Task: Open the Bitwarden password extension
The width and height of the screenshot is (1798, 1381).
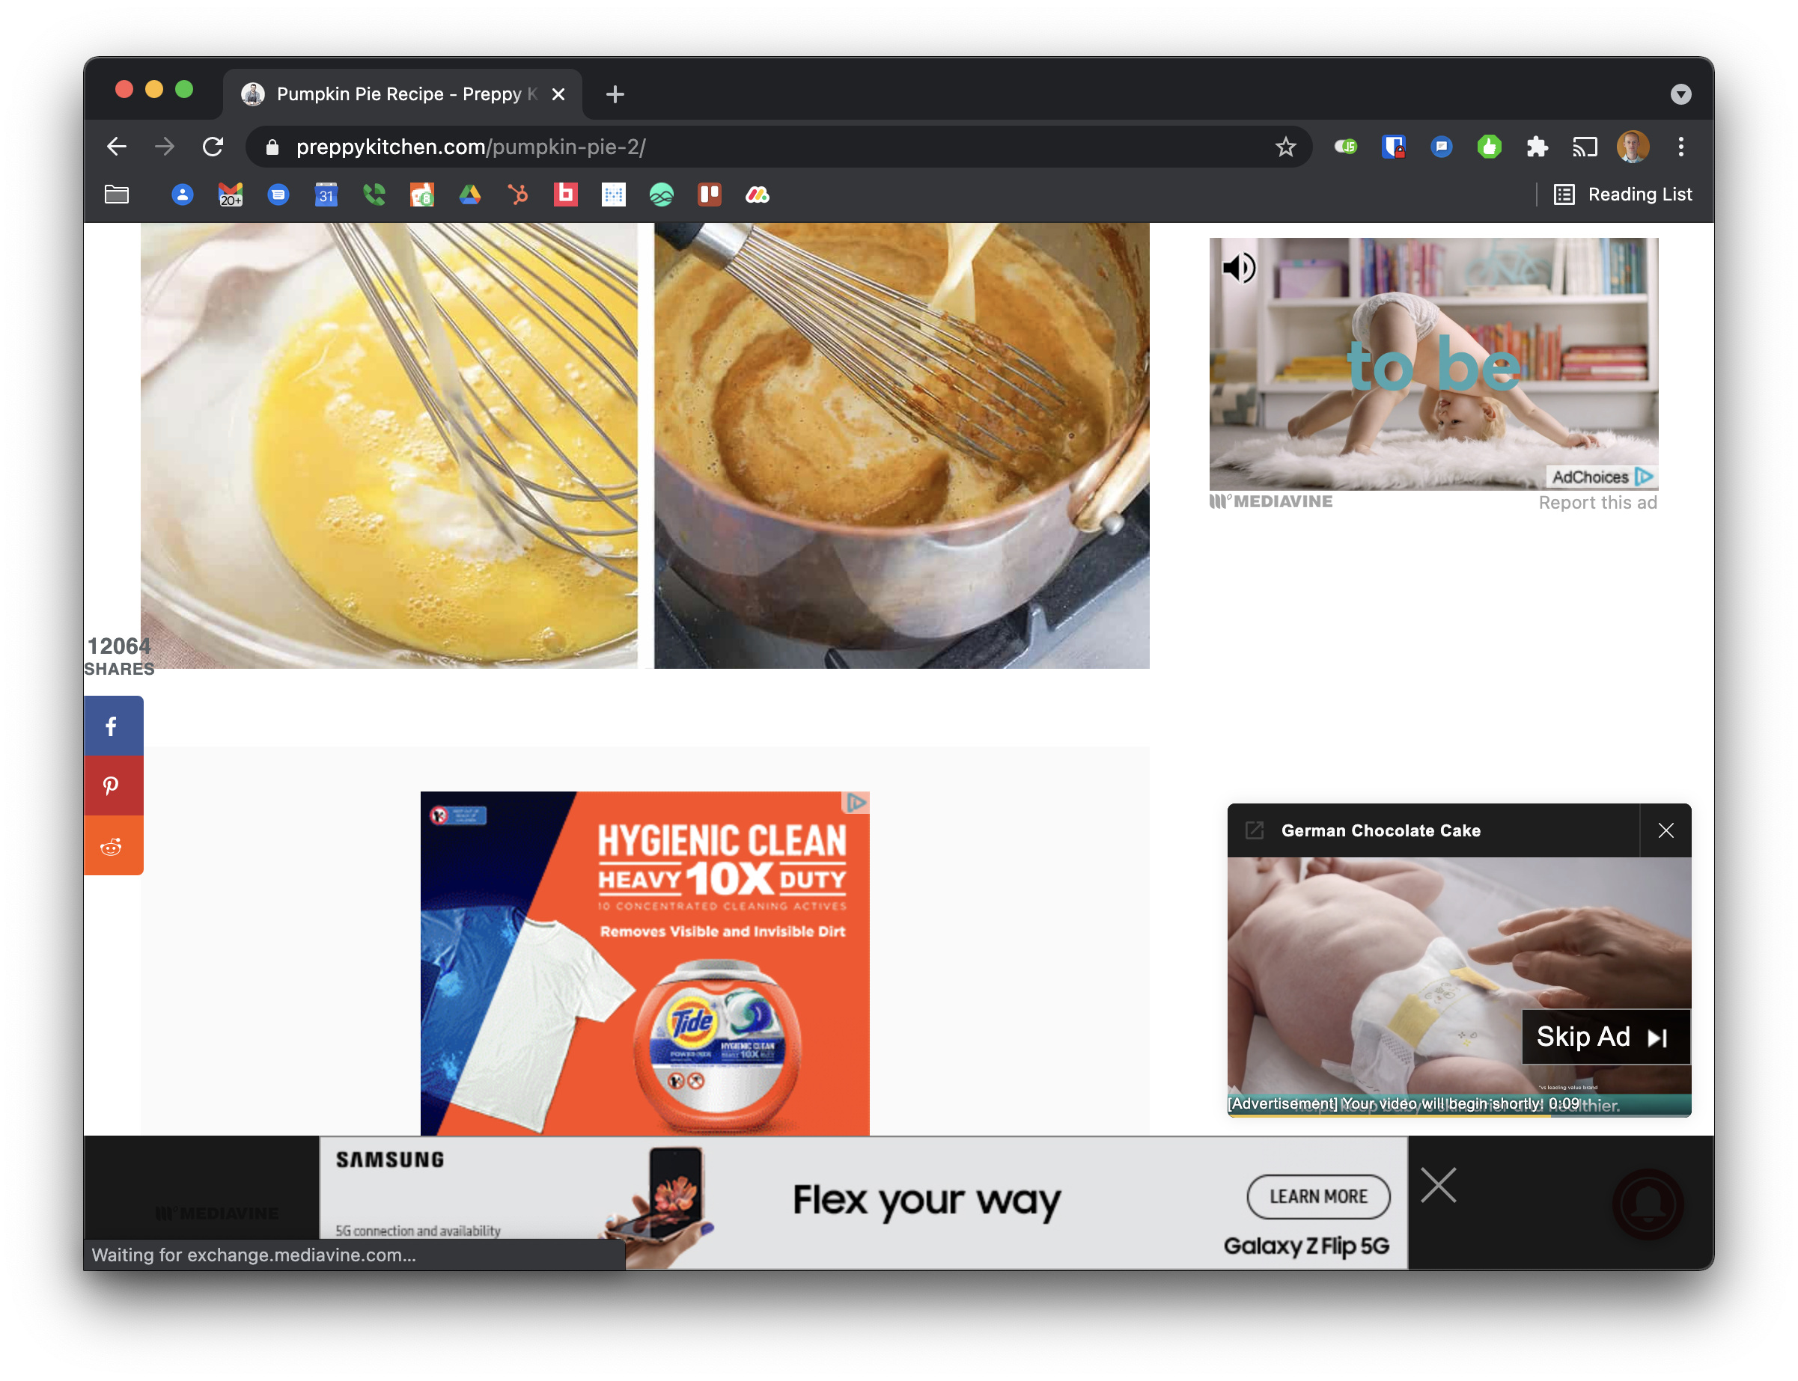Action: tap(1393, 147)
